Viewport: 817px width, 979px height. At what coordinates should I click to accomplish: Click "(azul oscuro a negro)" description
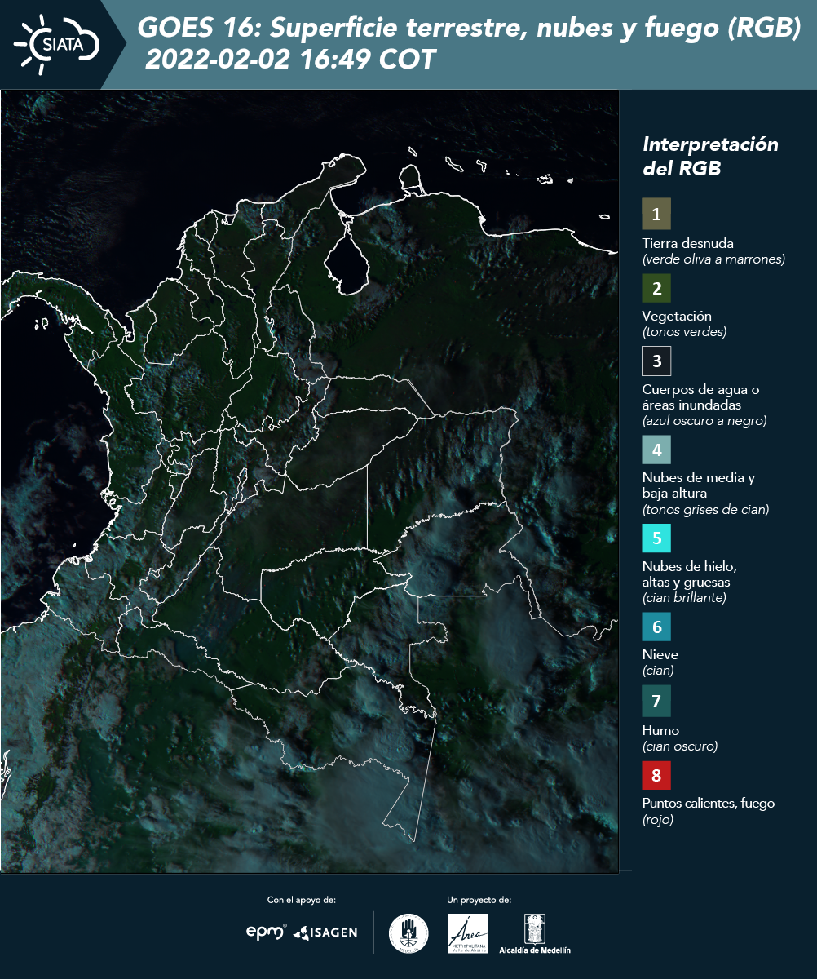click(704, 421)
